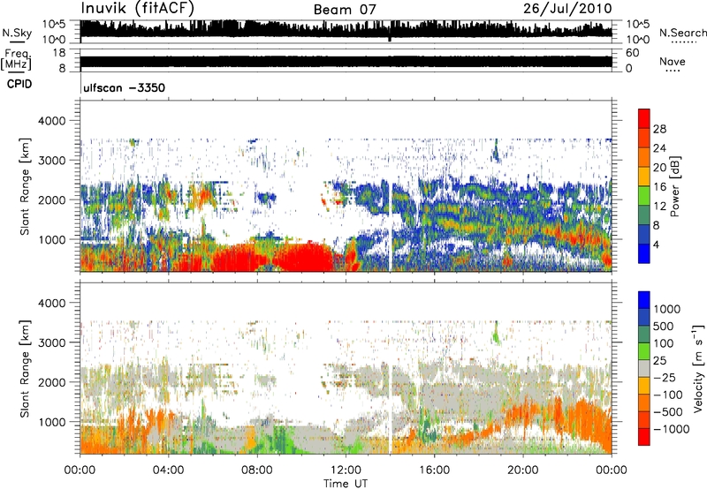Image resolution: width=707 pixels, height=489 pixels.
Task: Click the '-1000' velocity colorbar value
Action: 671,429
